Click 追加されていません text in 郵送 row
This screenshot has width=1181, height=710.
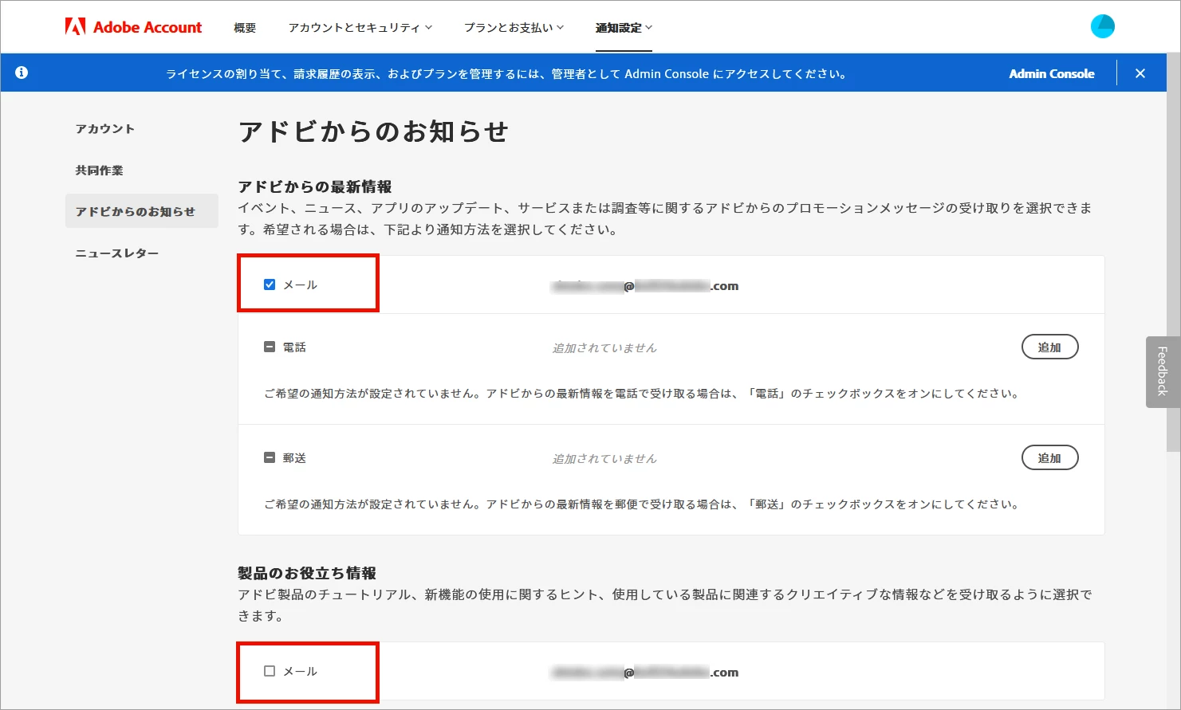click(x=604, y=459)
